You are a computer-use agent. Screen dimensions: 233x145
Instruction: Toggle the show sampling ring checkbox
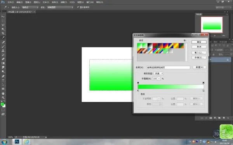[x=78, y=7]
